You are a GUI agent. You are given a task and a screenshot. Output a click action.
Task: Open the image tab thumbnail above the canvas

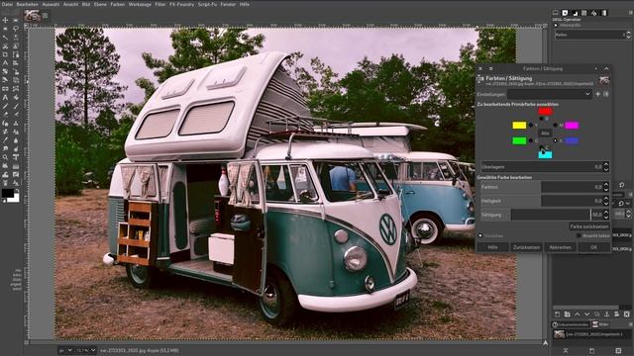tap(32, 16)
